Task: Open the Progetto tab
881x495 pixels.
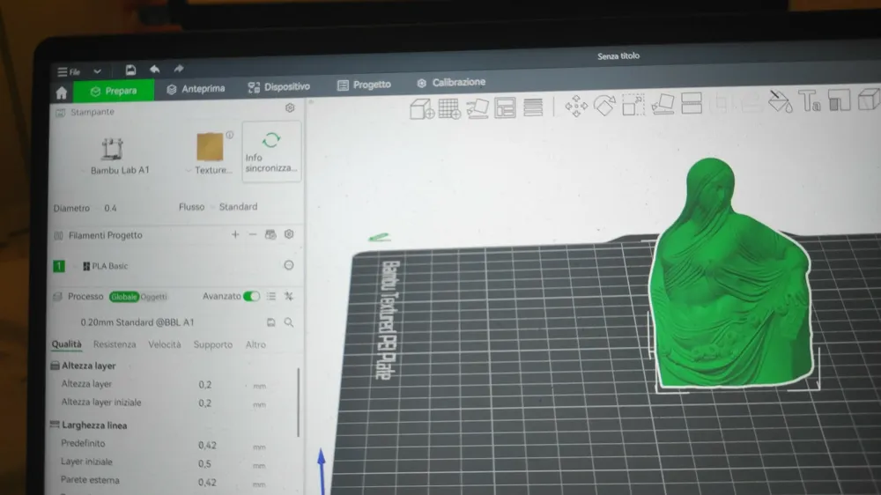Action: pos(364,85)
